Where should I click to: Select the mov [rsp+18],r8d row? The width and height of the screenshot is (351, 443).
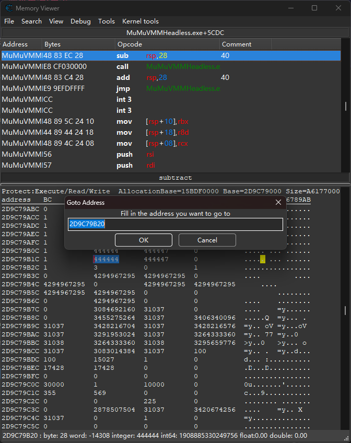tap(171, 132)
